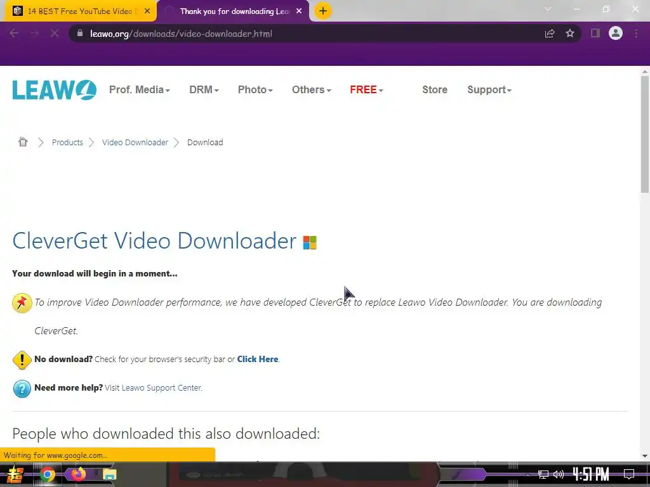This screenshot has height=487, width=650.
Task: Open the volume control in tray
Action: coord(559,474)
